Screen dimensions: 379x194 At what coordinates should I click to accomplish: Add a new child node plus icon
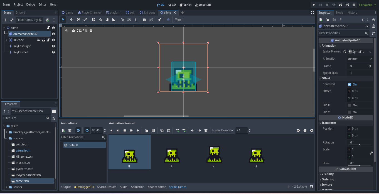(5, 20)
